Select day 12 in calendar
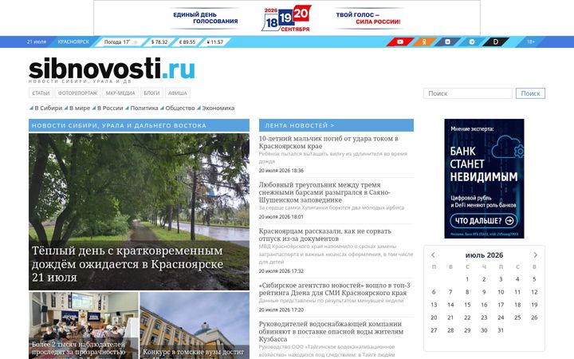This screenshot has height=359, width=574. coord(534,292)
